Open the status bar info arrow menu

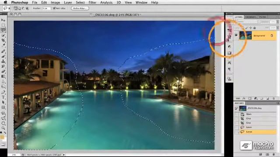pos(64,155)
